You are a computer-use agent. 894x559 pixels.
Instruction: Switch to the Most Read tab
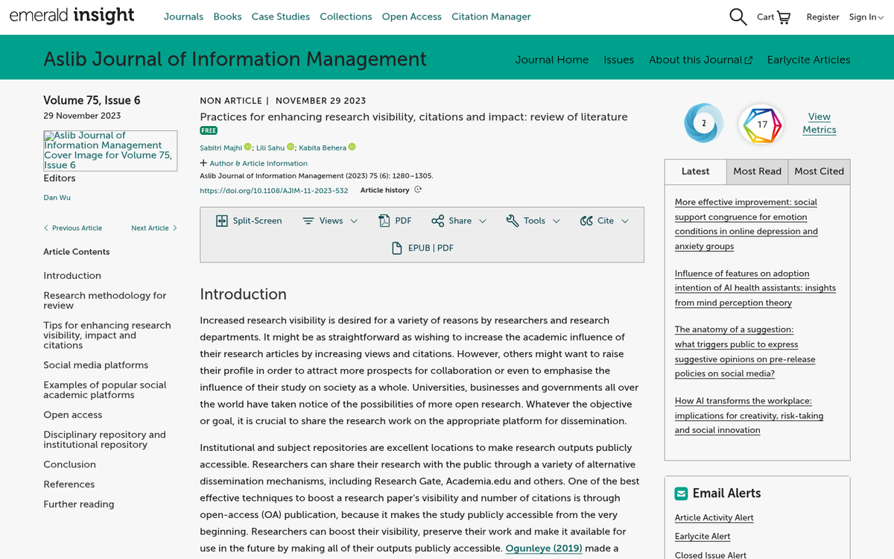(x=757, y=171)
